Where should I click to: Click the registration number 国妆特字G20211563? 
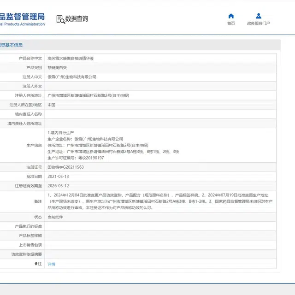[x=65, y=167]
